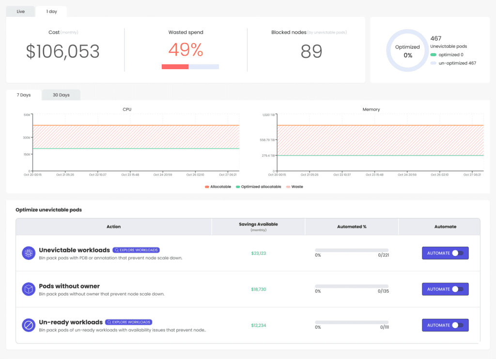496x359 pixels.
Task: Click the $23,123 savings amount
Action: click(x=258, y=253)
